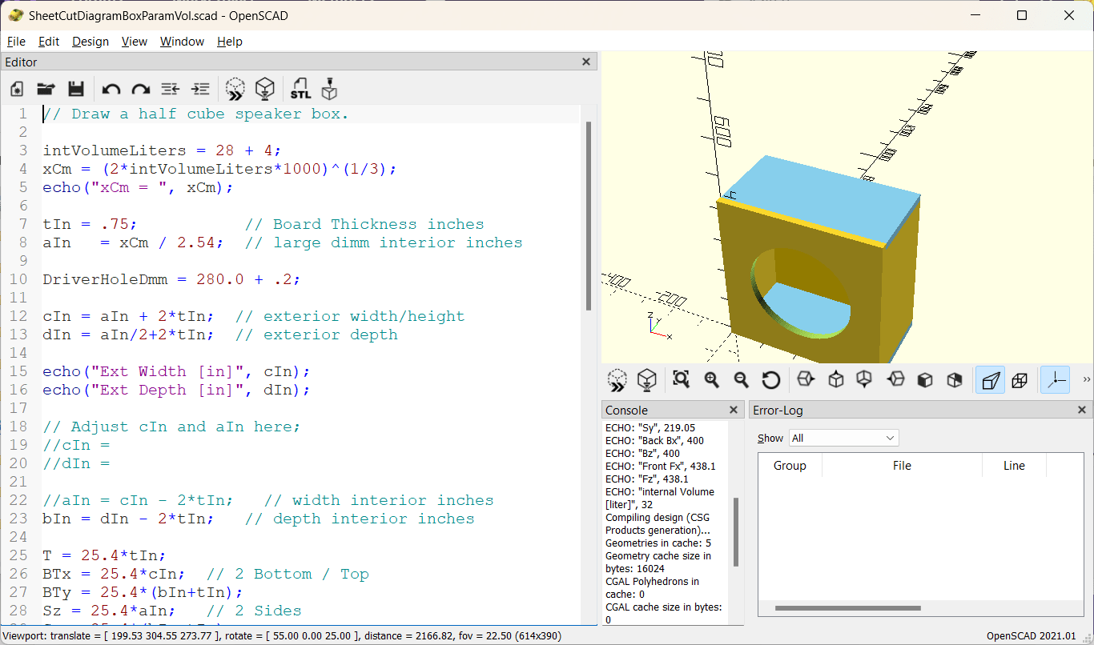Export the design as STL
The width and height of the screenshot is (1094, 645).
point(300,89)
